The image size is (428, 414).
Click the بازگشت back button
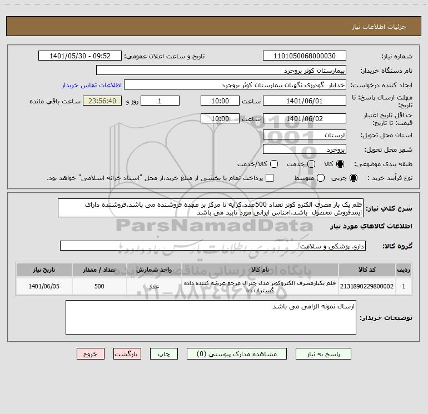coord(127,354)
